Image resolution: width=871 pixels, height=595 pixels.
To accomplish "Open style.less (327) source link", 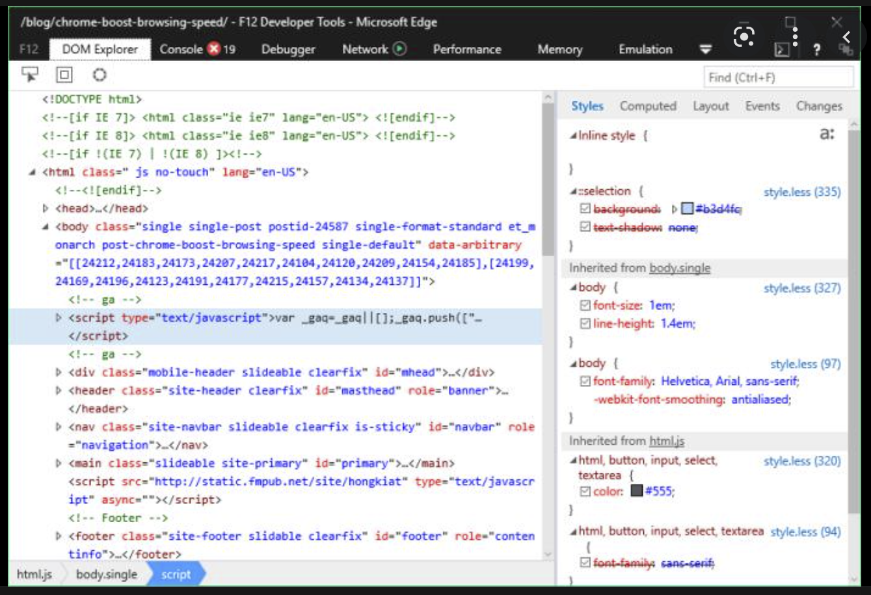I will (x=802, y=288).
